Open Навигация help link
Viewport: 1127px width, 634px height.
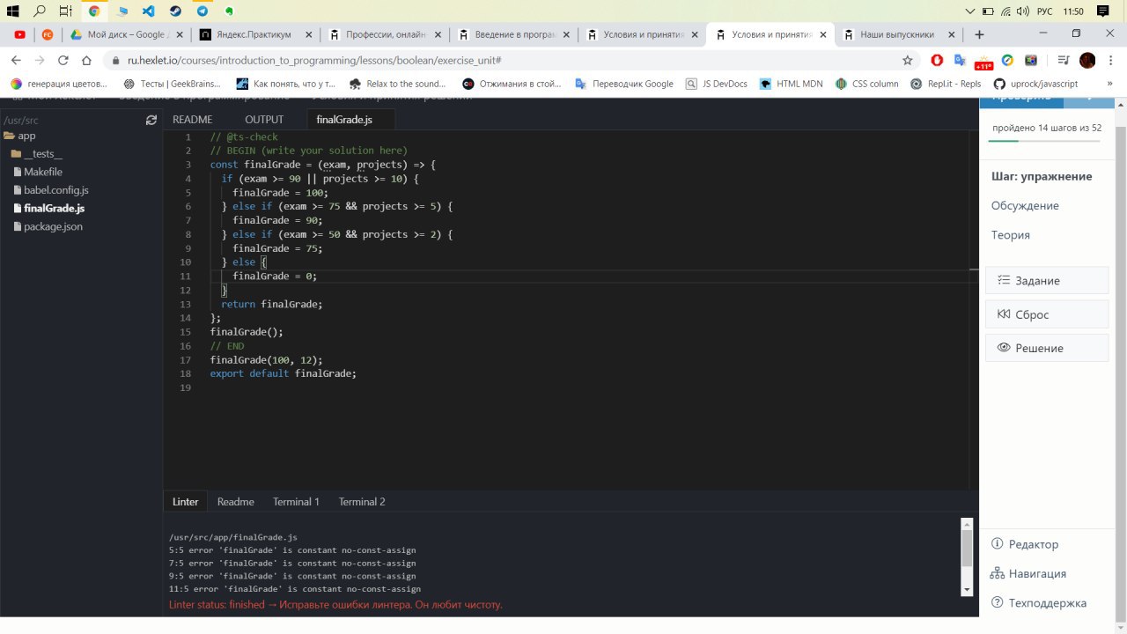tap(1028, 573)
